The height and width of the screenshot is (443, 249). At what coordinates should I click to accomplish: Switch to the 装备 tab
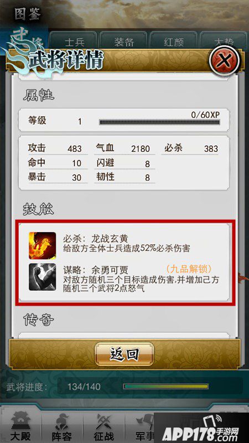123,42
